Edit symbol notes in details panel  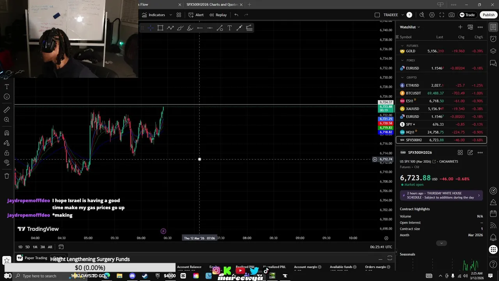point(470,153)
